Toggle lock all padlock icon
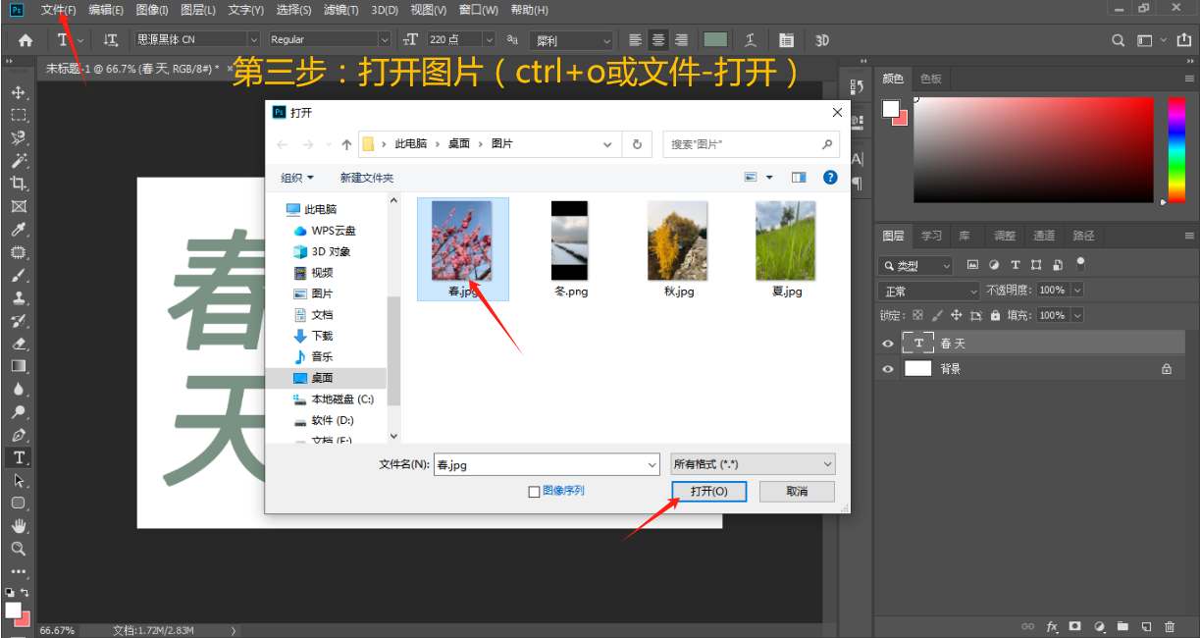 click(996, 316)
